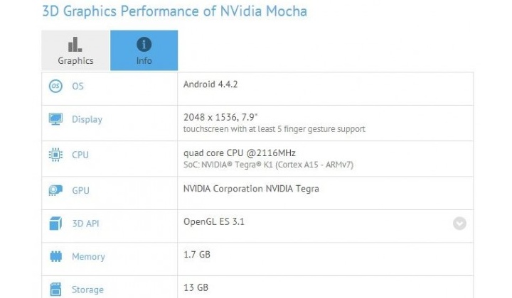Expand the OpenGL ES 3.1 details arrow

459,223
